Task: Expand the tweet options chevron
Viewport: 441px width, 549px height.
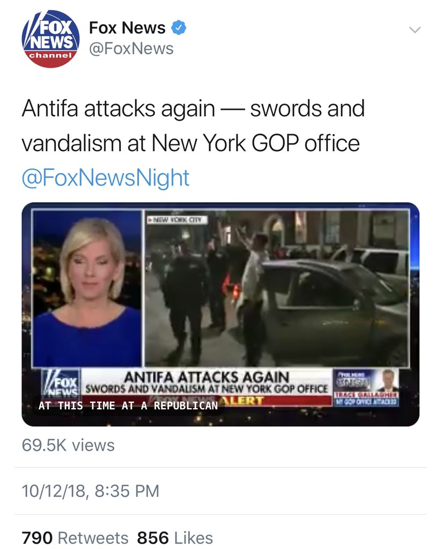Action: pos(415,30)
